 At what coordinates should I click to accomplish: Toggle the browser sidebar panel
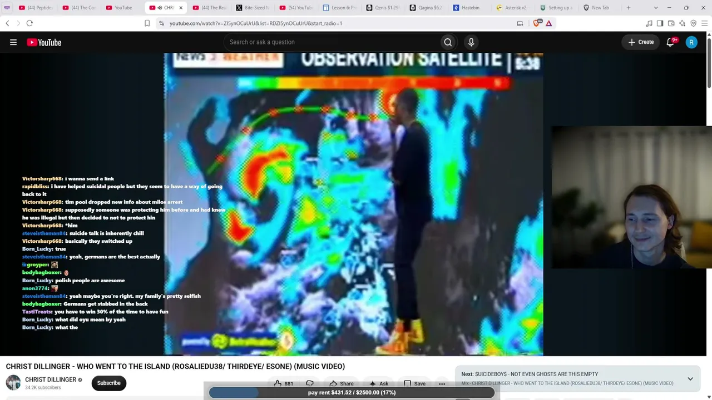tap(660, 23)
